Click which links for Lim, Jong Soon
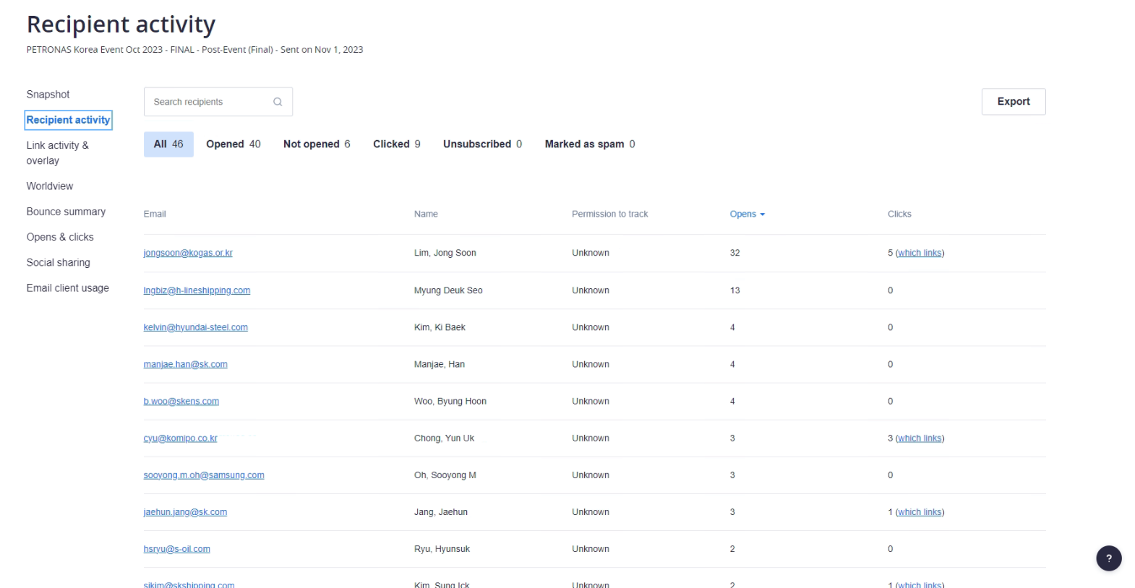The width and height of the screenshot is (1135, 588). coord(920,253)
